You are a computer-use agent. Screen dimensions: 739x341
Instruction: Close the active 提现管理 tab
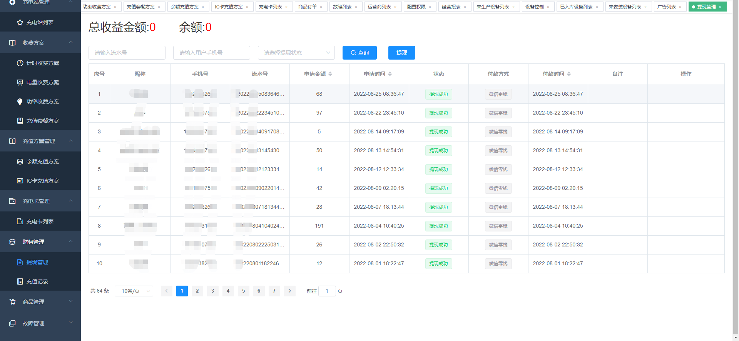720,7
